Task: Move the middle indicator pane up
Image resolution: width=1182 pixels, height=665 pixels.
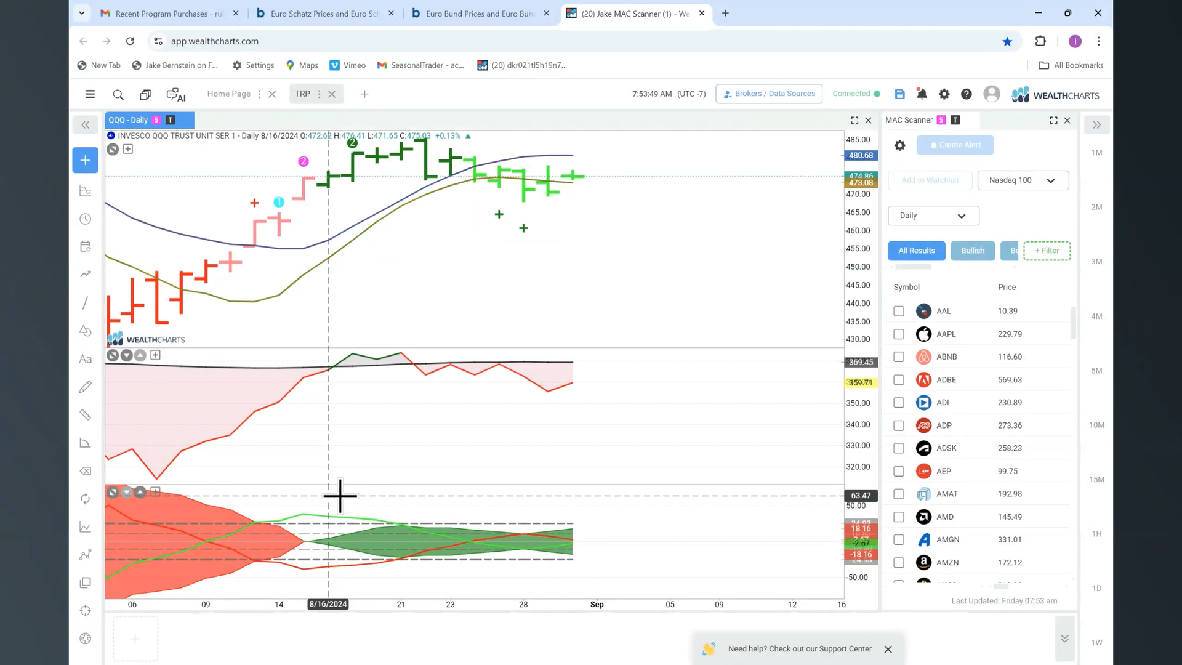Action: pyautogui.click(x=140, y=355)
